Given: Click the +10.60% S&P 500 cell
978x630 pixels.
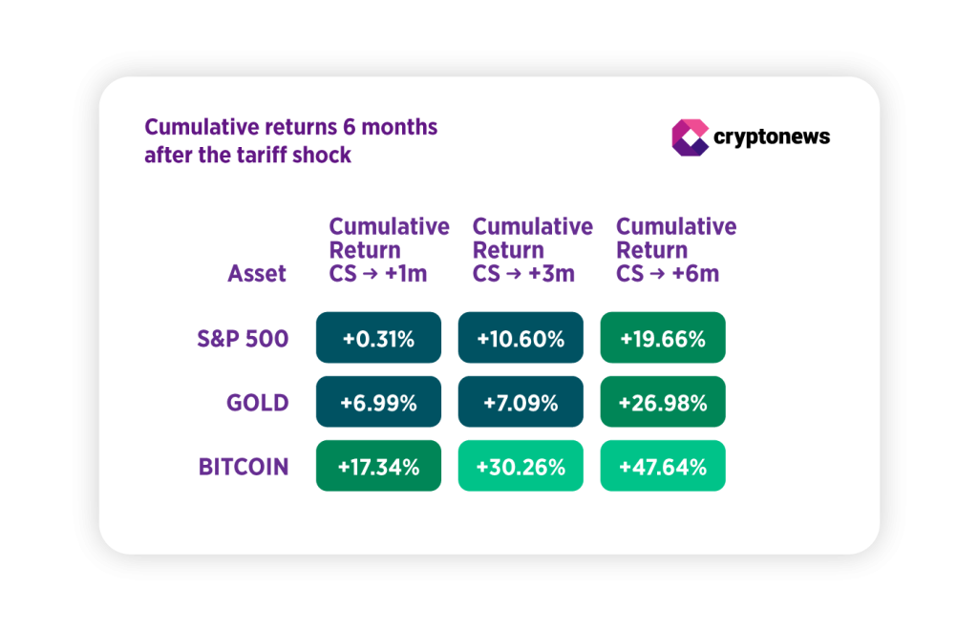Looking at the screenshot, I should click(x=521, y=338).
